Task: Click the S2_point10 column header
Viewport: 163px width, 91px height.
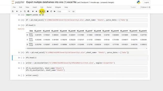Action: (x=115, y=31)
